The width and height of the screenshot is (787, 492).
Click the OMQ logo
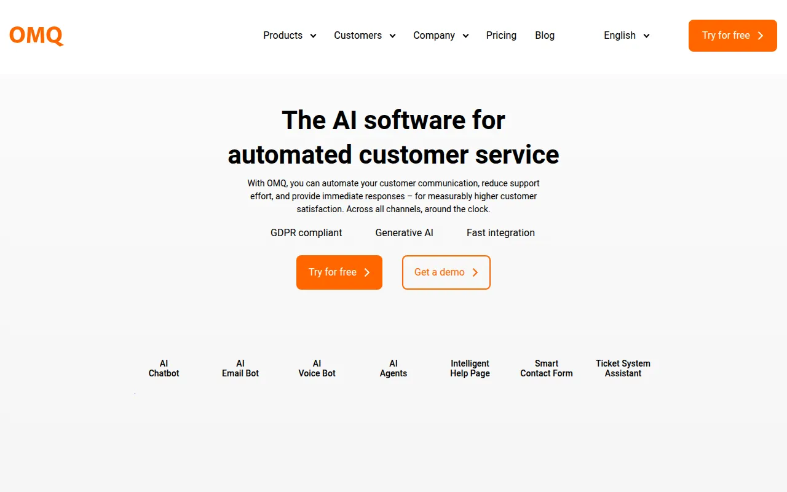coord(36,36)
